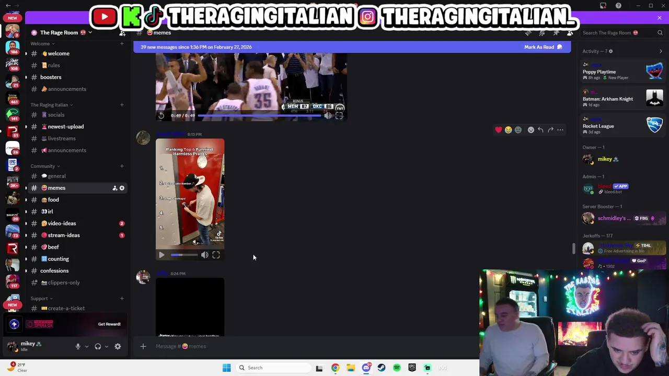Open File Explorer from the taskbar
The height and width of the screenshot is (376, 669).
(351, 368)
